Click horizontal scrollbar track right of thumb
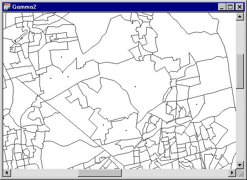 [174, 173]
